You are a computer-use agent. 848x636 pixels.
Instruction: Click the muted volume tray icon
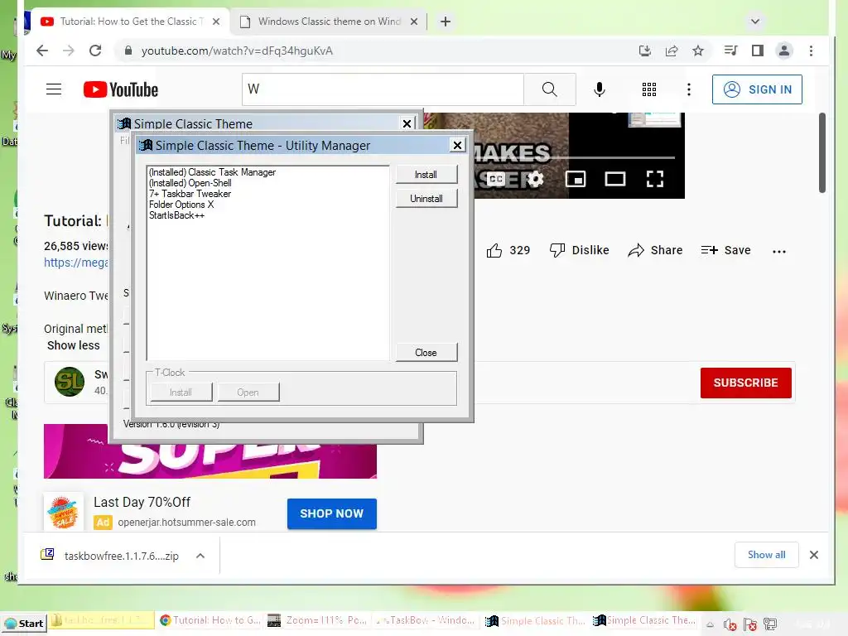pyautogui.click(x=730, y=624)
